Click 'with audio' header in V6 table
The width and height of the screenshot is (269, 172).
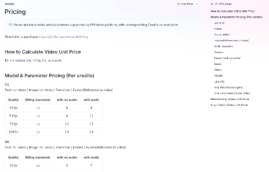(x=91, y=157)
